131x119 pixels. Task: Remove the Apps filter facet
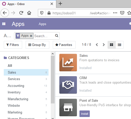(31, 36)
